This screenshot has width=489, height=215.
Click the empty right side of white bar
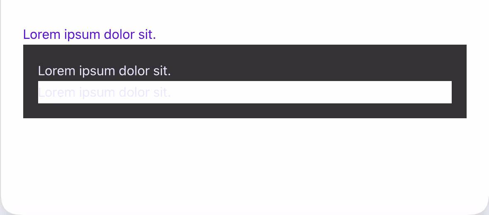(332, 92)
